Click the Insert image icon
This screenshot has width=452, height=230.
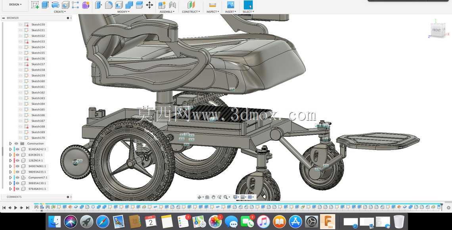tap(230, 5)
